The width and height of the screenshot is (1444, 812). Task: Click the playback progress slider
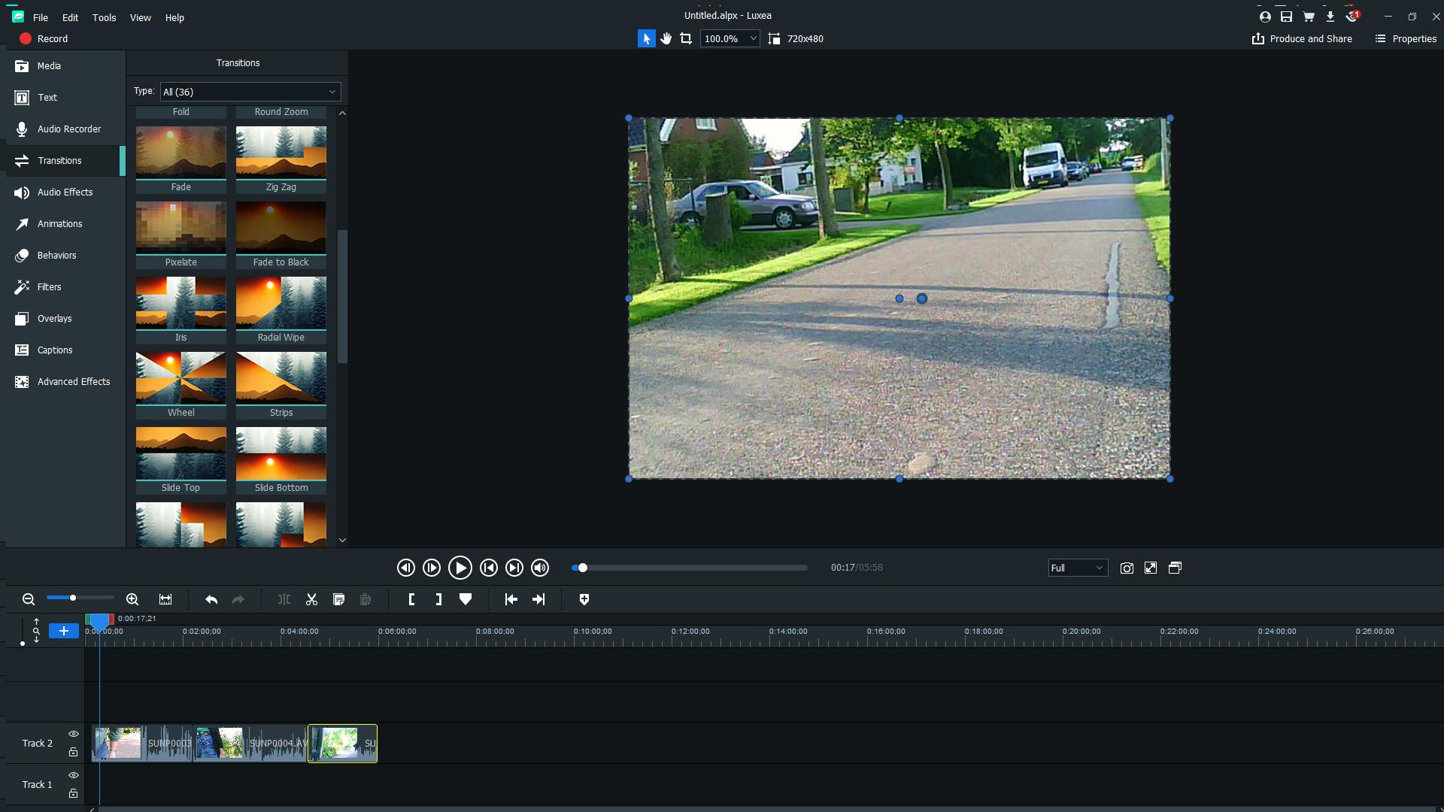pos(689,568)
